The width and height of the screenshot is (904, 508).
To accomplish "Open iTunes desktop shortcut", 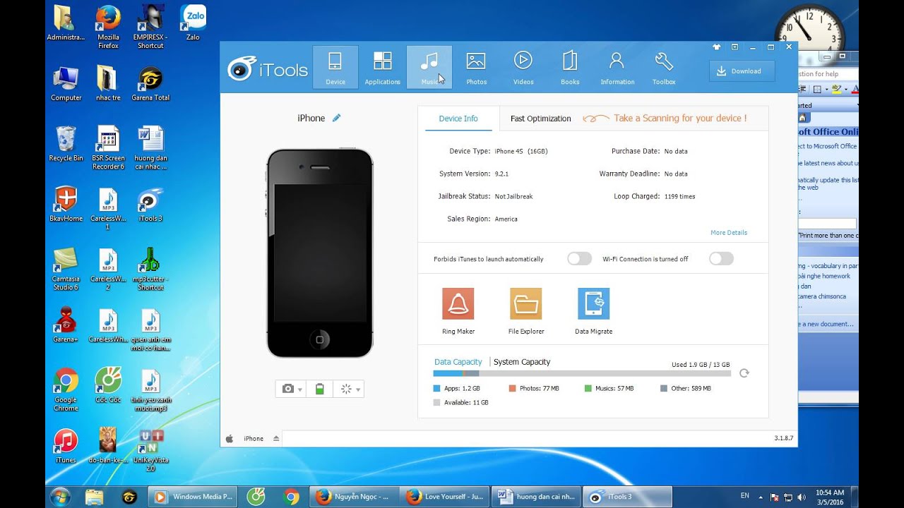I will pyautogui.click(x=66, y=446).
